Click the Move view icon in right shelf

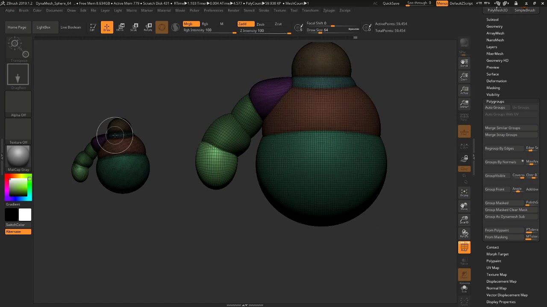click(x=464, y=206)
